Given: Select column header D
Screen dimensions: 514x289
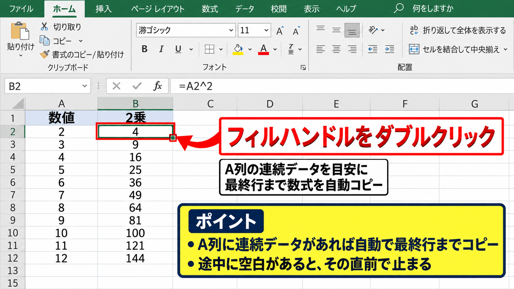Looking at the screenshot, I should tap(270, 104).
